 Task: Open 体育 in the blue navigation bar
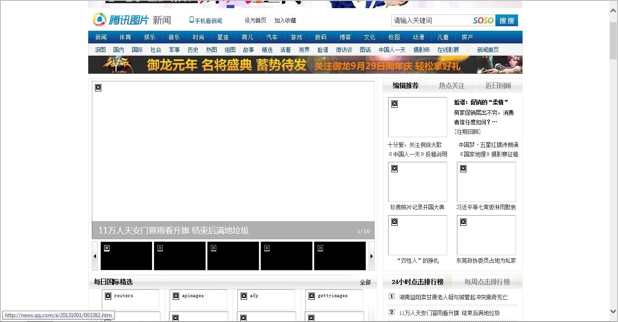coord(125,37)
